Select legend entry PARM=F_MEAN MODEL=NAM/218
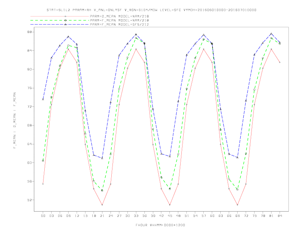Screen dimensions: 305x235 (x=119, y=20)
